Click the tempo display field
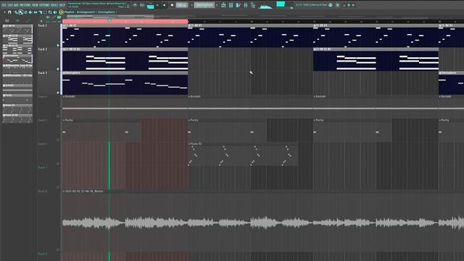464x261 pixels. [182, 5]
